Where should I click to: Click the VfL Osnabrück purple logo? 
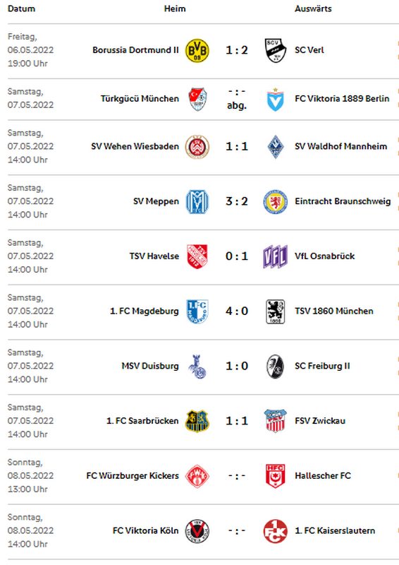pyautogui.click(x=275, y=256)
